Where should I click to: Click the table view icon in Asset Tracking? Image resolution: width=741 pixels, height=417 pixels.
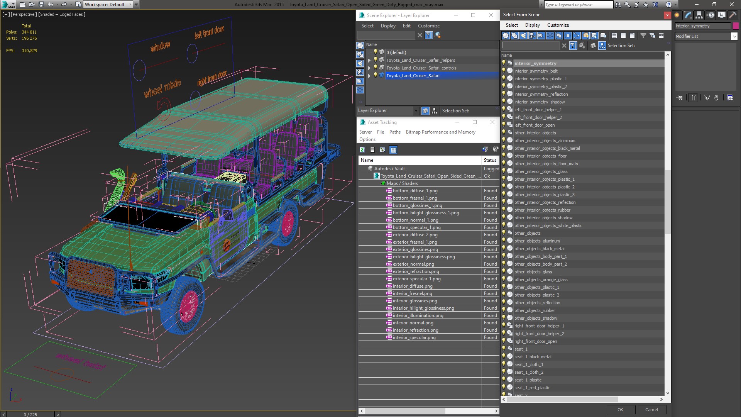point(394,150)
